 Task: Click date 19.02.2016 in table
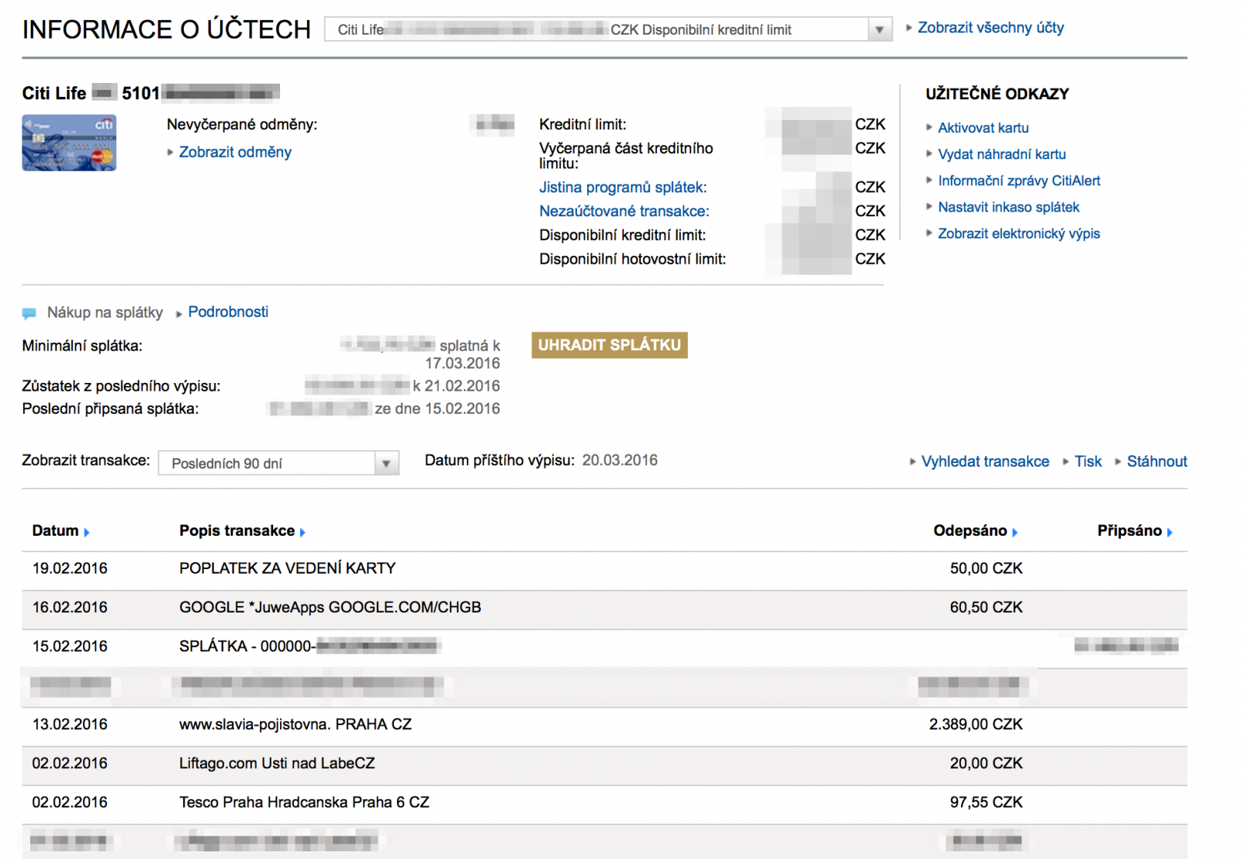[x=70, y=569]
